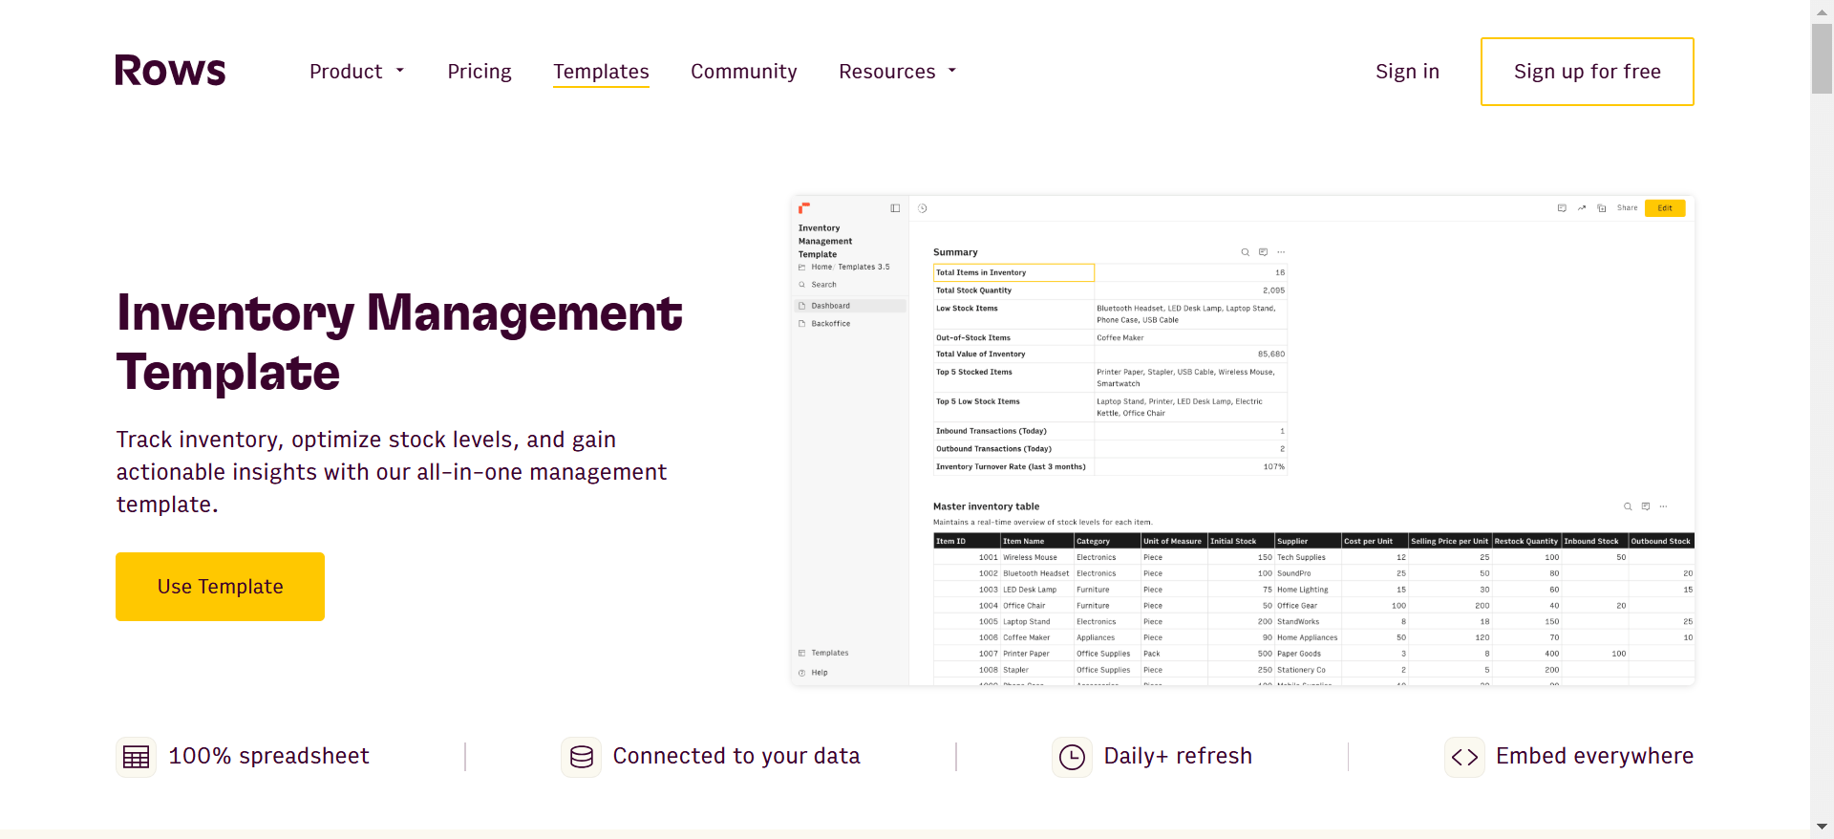This screenshot has width=1834, height=839.
Task: Click the 100% spreadsheet table icon
Action: [136, 757]
